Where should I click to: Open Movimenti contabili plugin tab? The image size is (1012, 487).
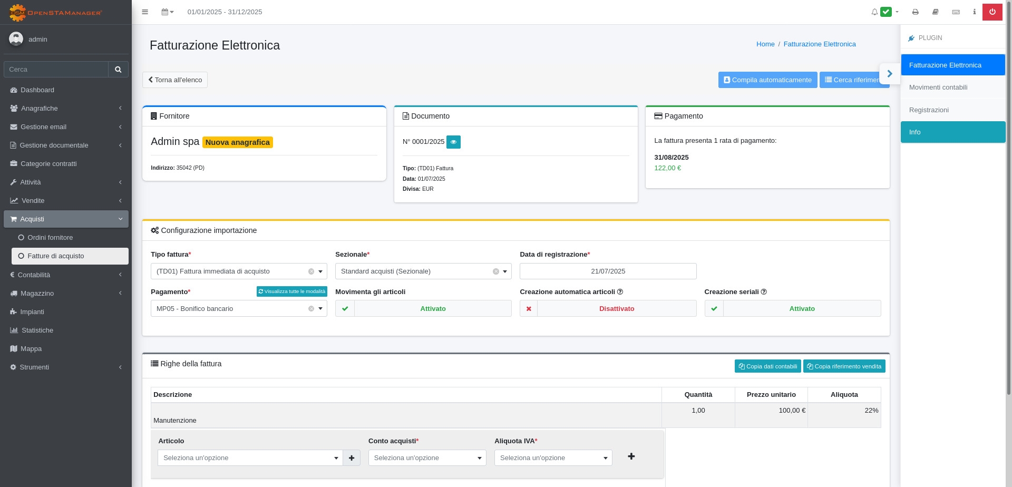coord(938,87)
